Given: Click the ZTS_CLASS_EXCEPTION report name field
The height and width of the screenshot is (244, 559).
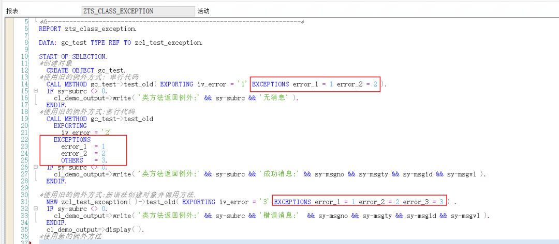Looking at the screenshot, I should (138, 11).
